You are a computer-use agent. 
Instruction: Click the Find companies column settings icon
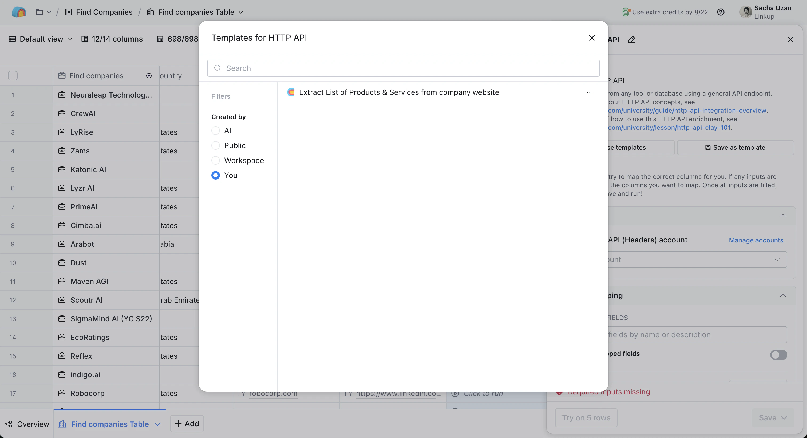click(x=149, y=76)
